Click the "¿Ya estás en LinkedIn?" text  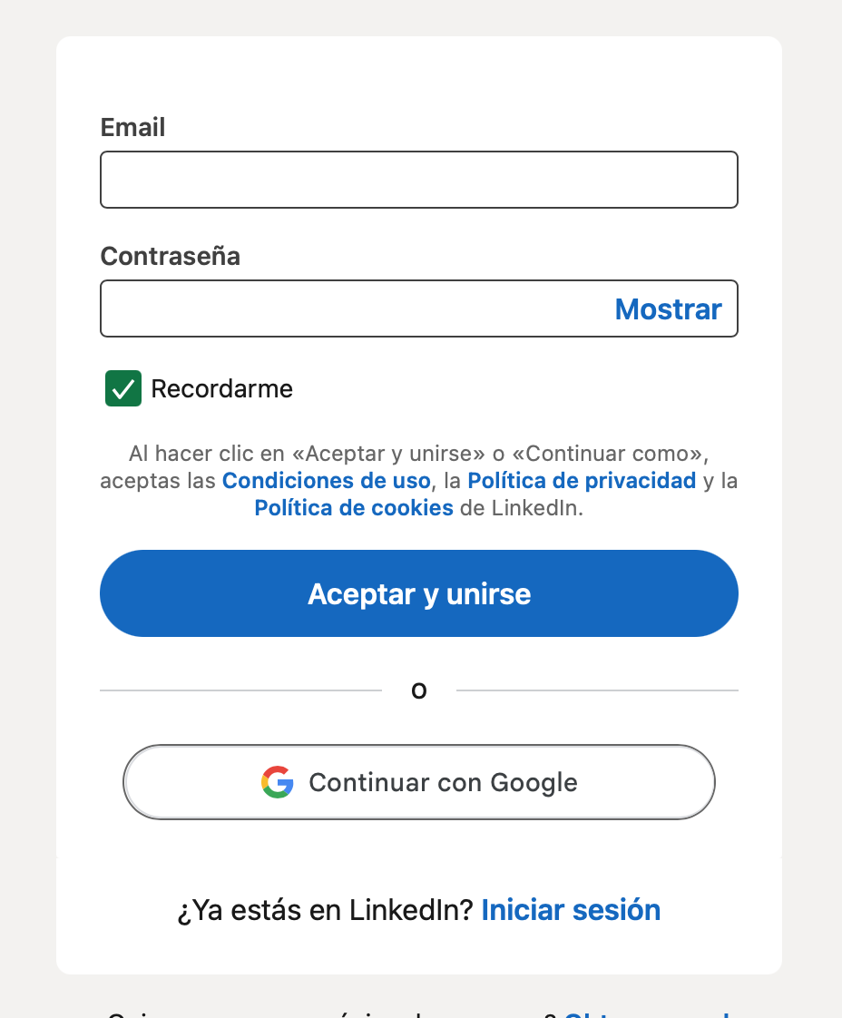(x=326, y=909)
